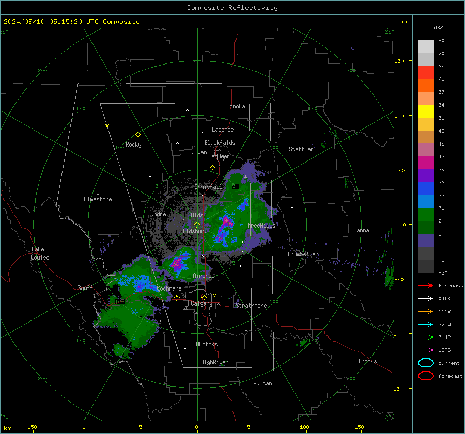Click the Banff town label
This screenshot has height=434, width=465.
[x=85, y=288]
